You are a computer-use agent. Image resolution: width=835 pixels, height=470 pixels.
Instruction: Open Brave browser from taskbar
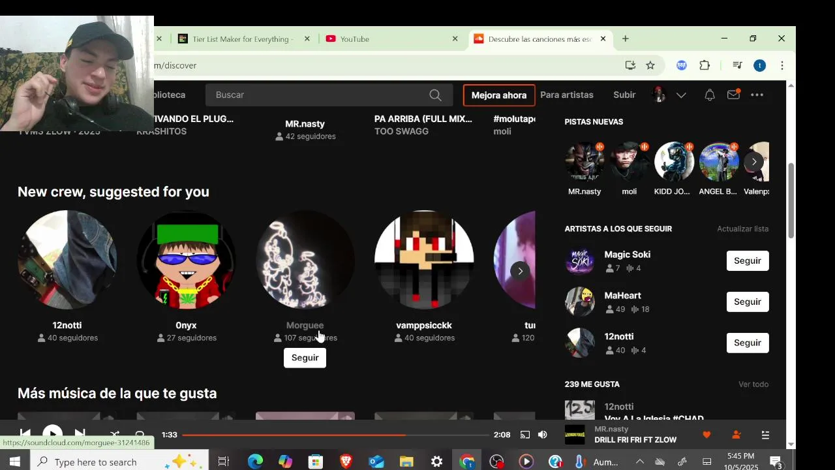(x=346, y=462)
